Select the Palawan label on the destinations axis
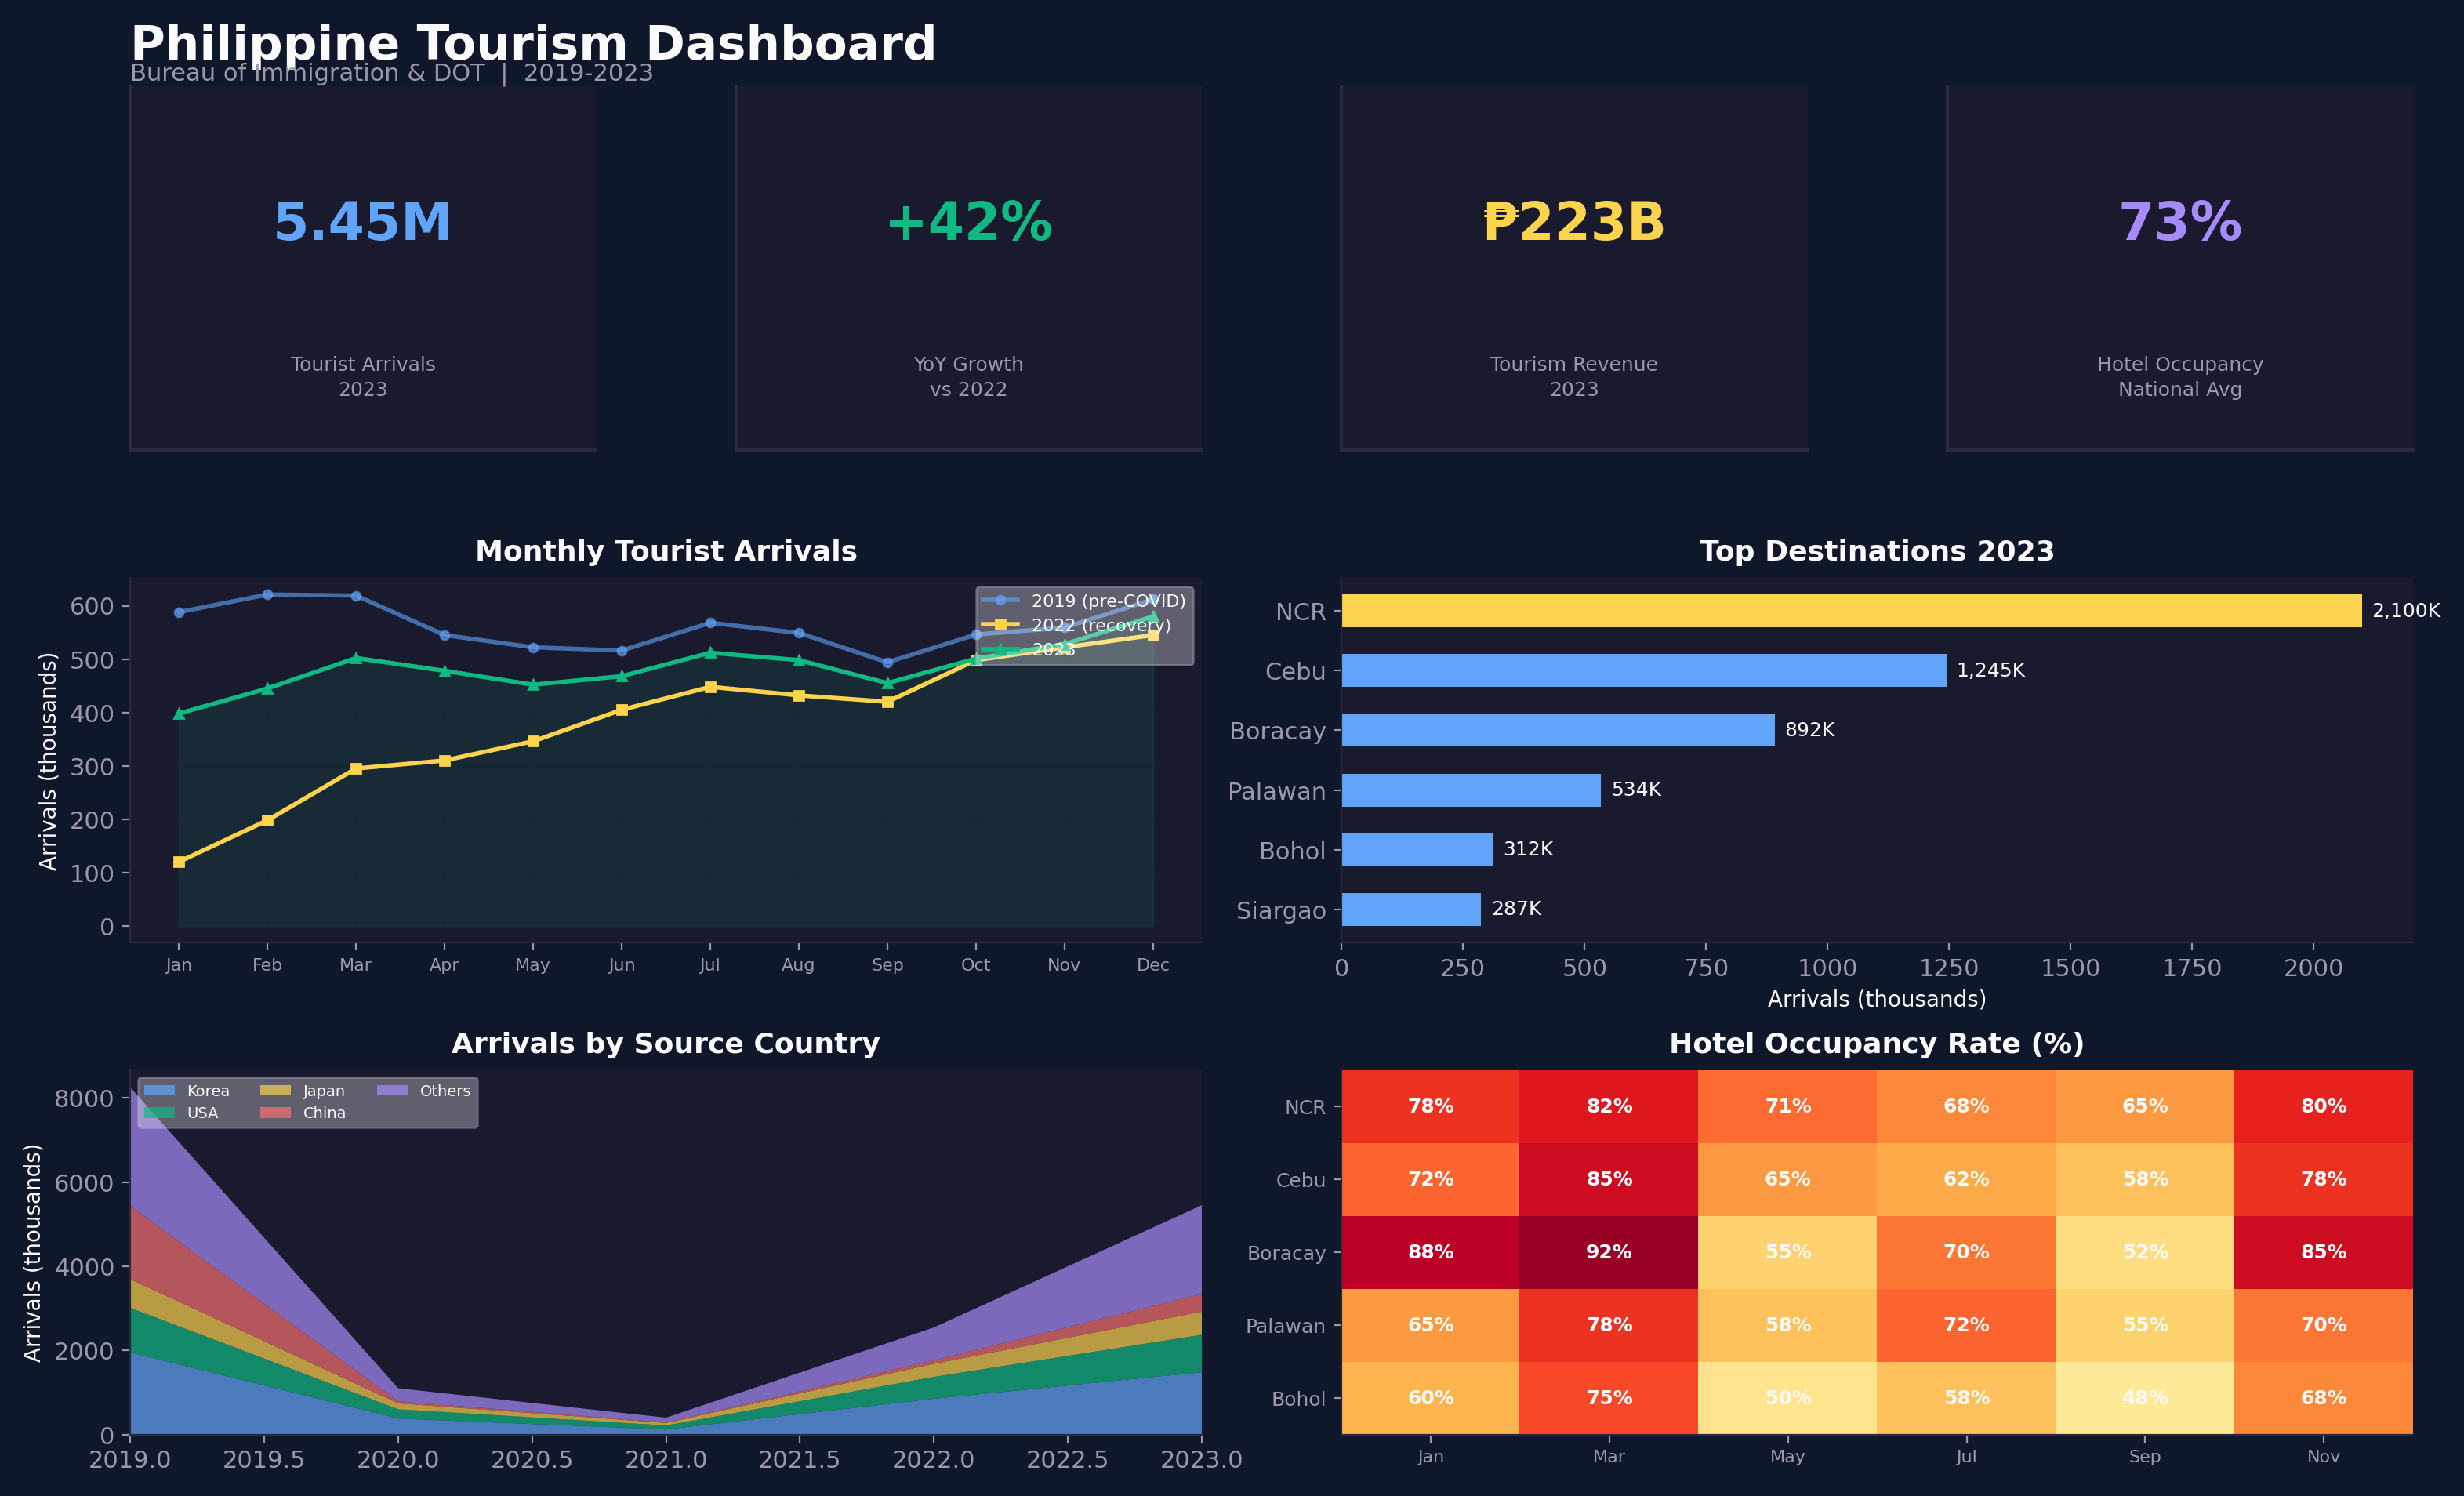 tap(1277, 791)
